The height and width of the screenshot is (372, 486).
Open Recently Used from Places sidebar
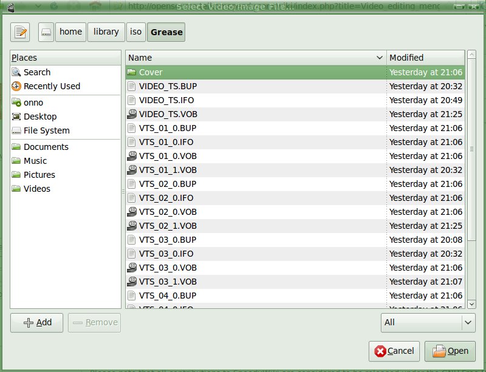pos(52,86)
